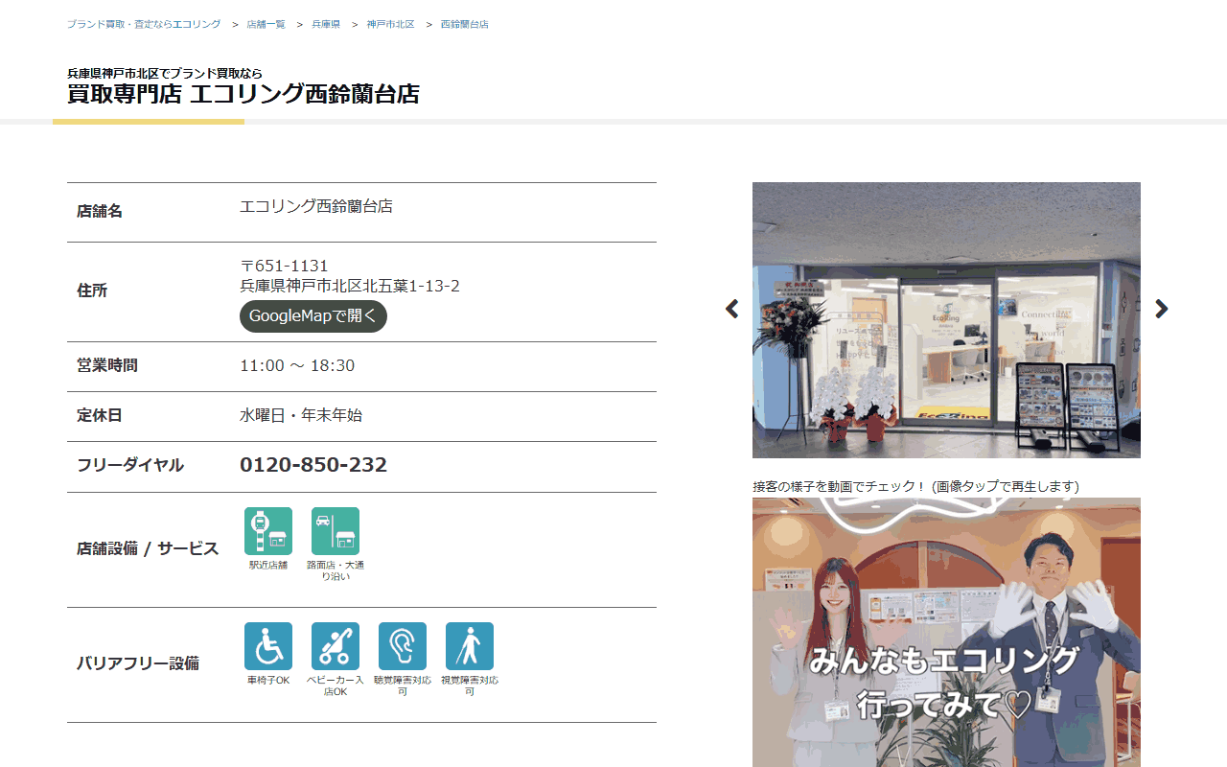Click the address 兵庫県神戸市北区北五葉1-13-2

350,286
